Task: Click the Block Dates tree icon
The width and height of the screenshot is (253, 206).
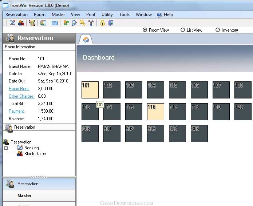Action: coord(20,154)
